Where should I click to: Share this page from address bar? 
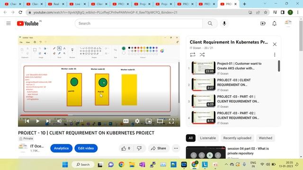258,12
